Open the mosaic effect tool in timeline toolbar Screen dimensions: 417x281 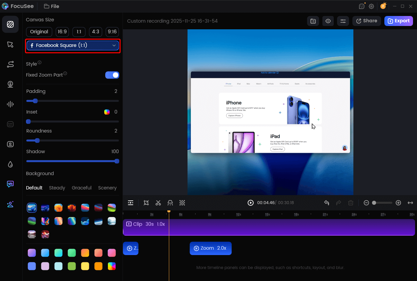click(x=182, y=203)
